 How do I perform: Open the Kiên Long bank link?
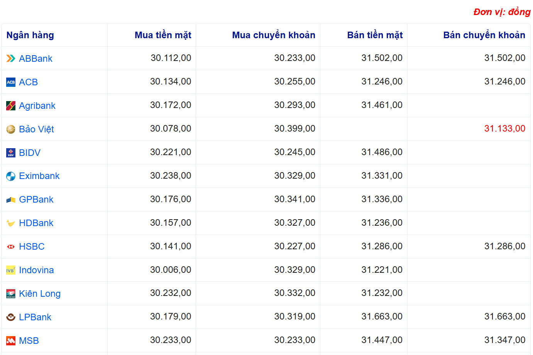[x=40, y=294]
